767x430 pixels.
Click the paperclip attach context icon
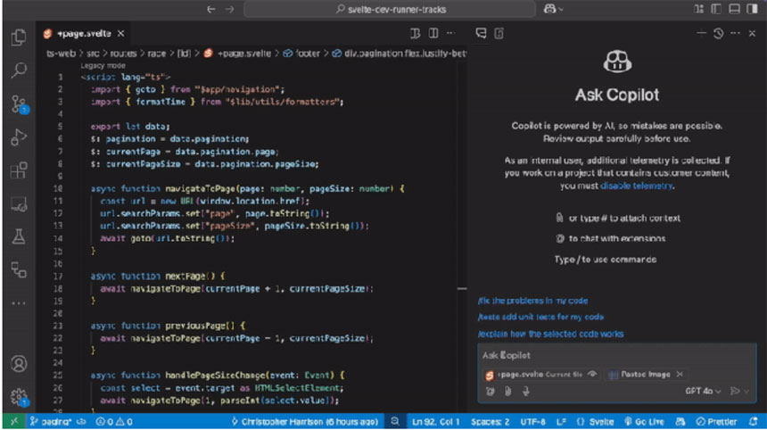(507, 391)
